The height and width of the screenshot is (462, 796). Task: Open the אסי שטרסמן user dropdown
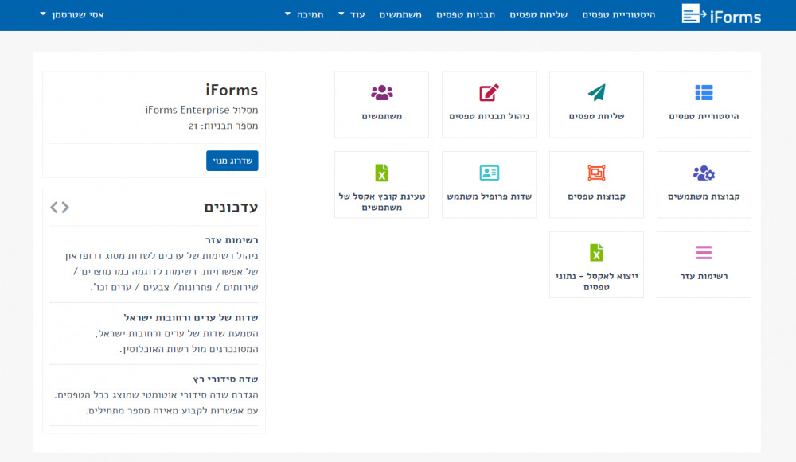coord(72,14)
